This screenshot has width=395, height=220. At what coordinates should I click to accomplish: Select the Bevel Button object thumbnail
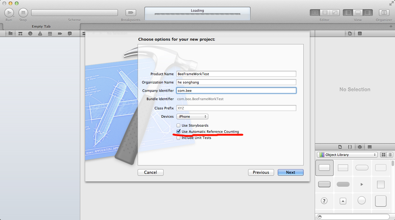[x=380, y=201]
